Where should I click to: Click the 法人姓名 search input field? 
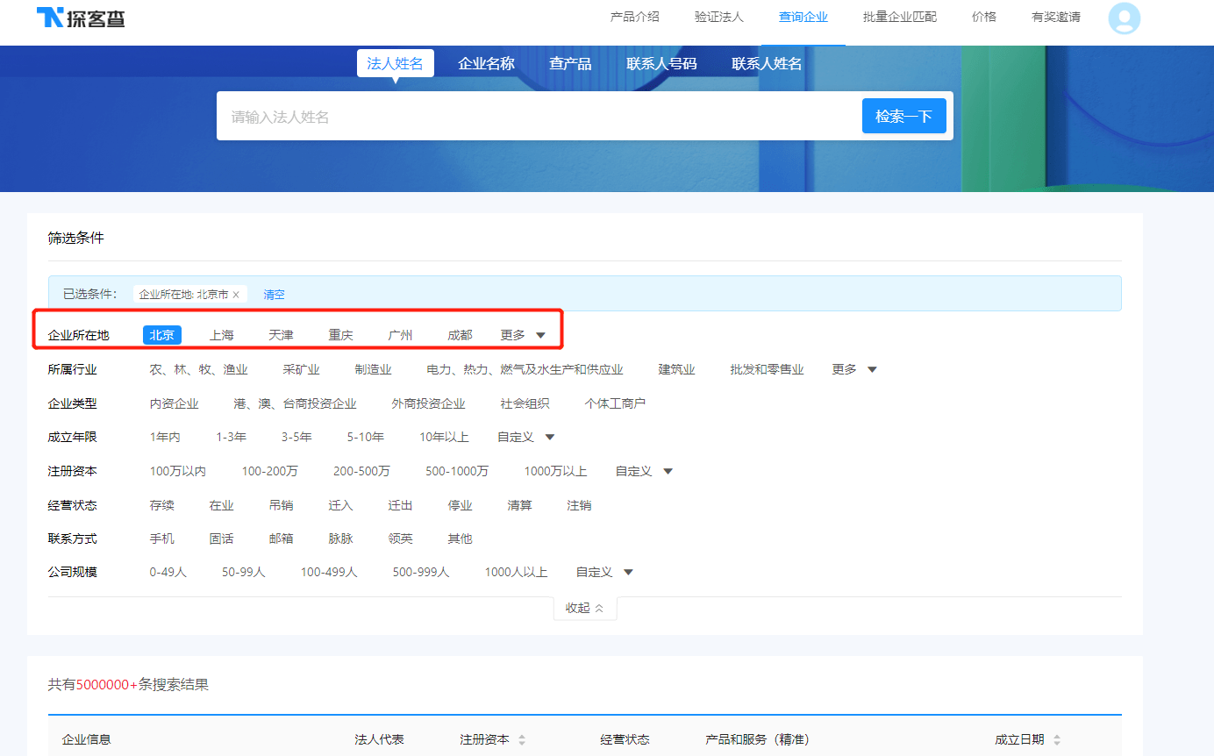(x=526, y=115)
